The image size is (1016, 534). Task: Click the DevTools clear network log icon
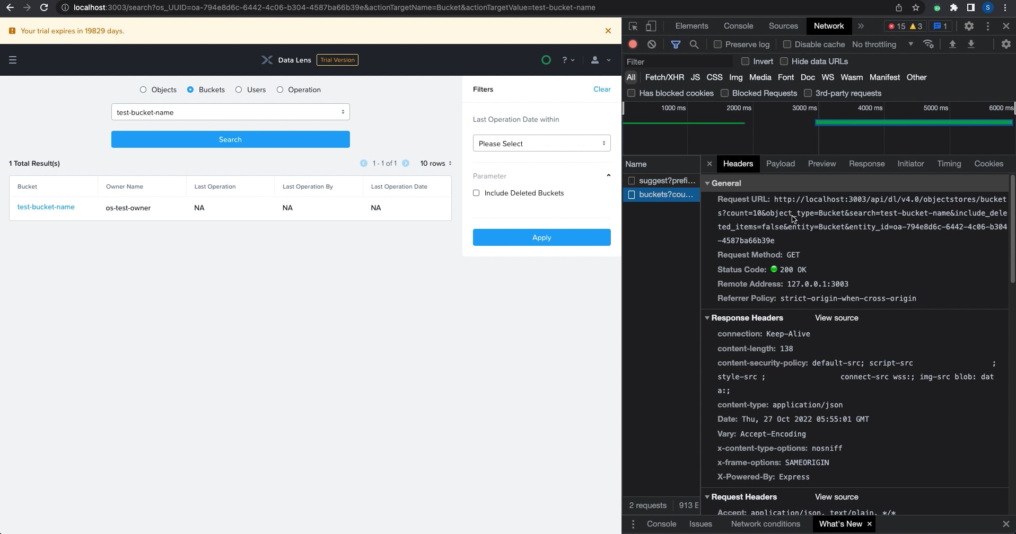click(652, 44)
